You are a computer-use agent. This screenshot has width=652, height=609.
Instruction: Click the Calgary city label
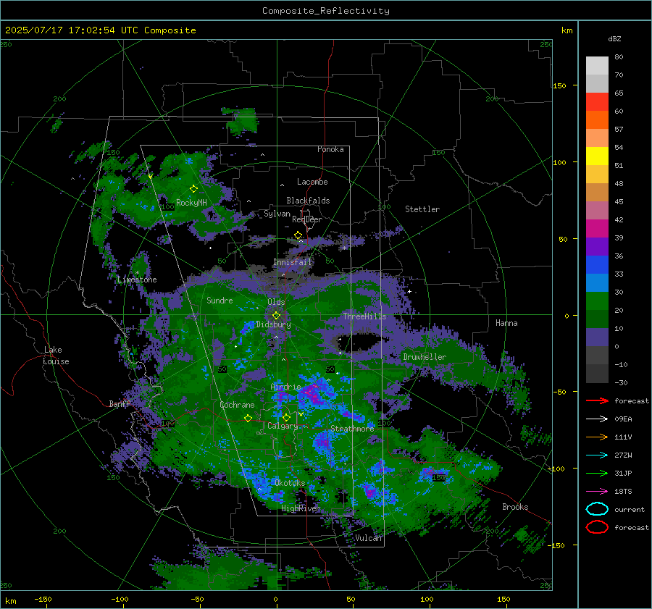pyautogui.click(x=283, y=426)
